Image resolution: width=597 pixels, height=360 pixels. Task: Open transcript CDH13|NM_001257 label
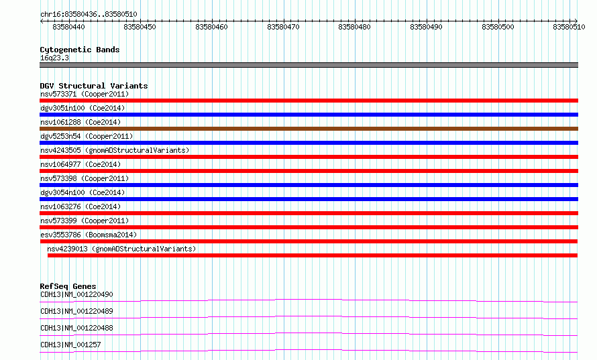(x=70, y=345)
